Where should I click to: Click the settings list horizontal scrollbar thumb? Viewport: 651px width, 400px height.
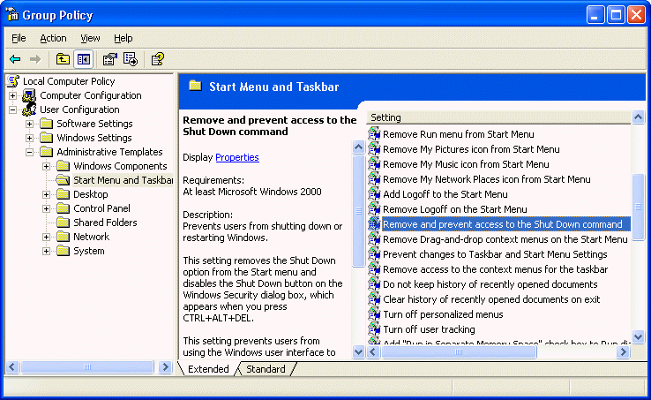pyautogui.click(x=459, y=352)
